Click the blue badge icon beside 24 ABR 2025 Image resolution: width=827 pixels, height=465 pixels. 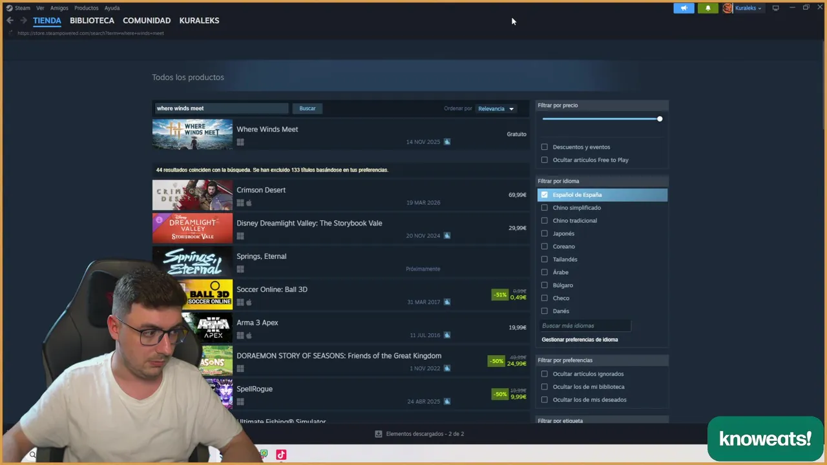point(447,402)
